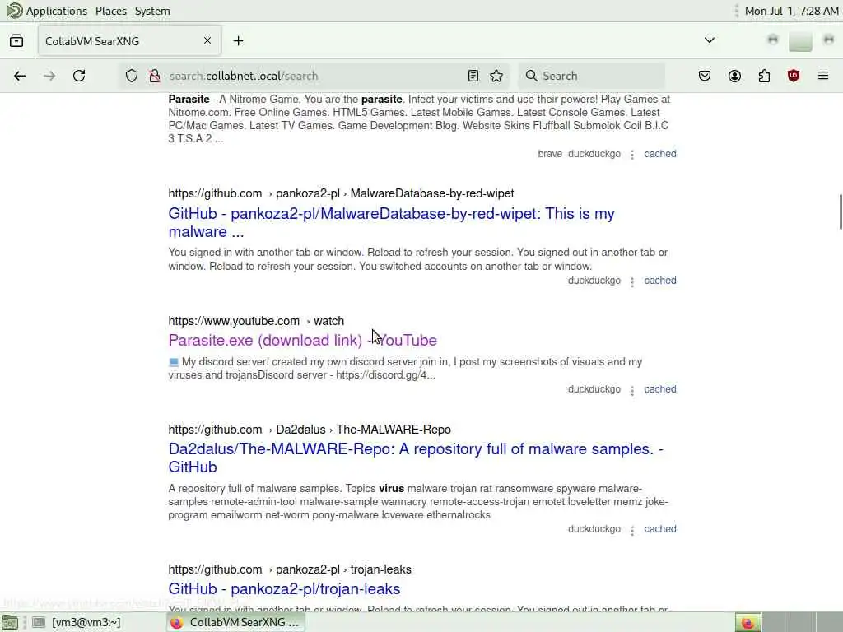Switch to the vm3@vm3 terminal taskbar item

[x=78, y=622]
